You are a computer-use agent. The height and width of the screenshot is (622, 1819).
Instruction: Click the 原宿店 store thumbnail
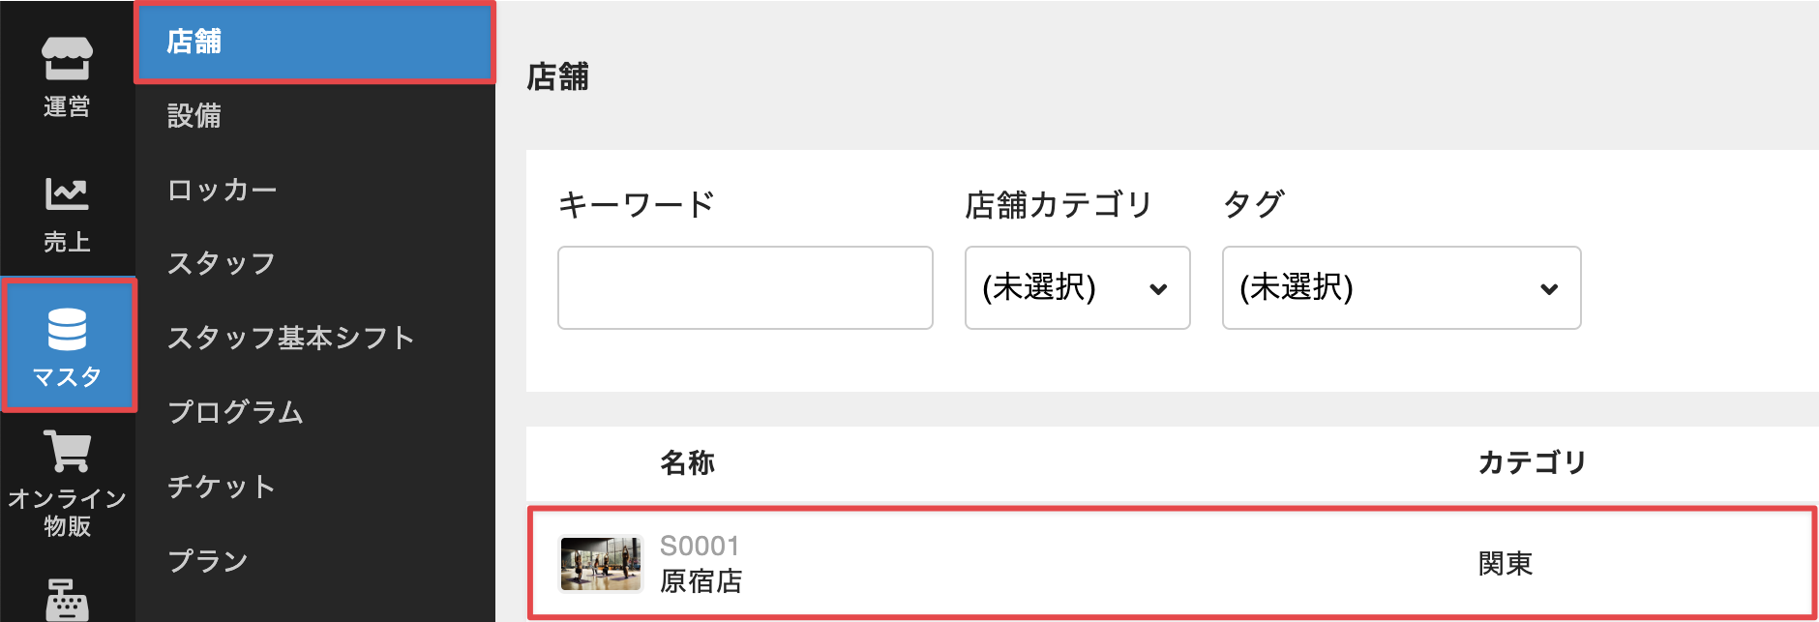pyautogui.click(x=601, y=563)
